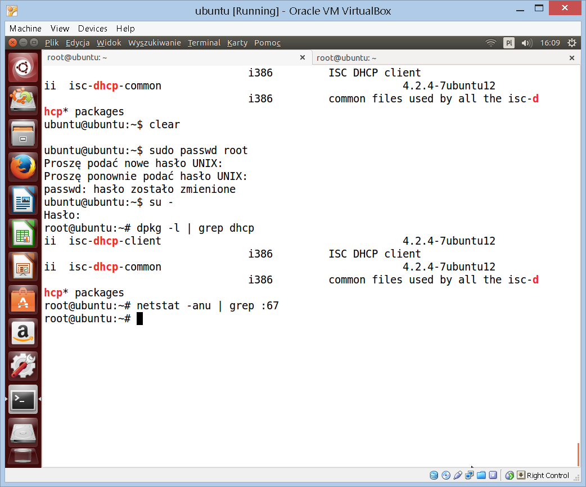This screenshot has width=586, height=487.
Task: Click the Wi-Fi network indicator
Action: tap(491, 43)
